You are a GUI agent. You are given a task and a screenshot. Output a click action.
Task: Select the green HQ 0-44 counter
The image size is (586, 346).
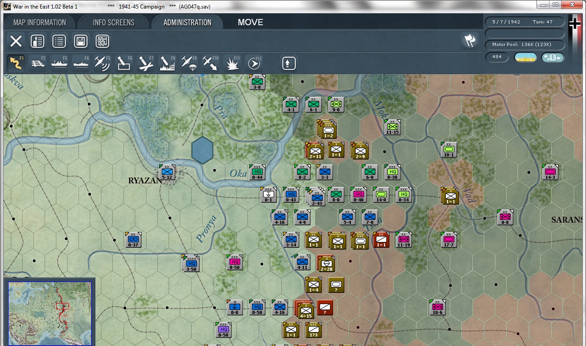tap(257, 172)
